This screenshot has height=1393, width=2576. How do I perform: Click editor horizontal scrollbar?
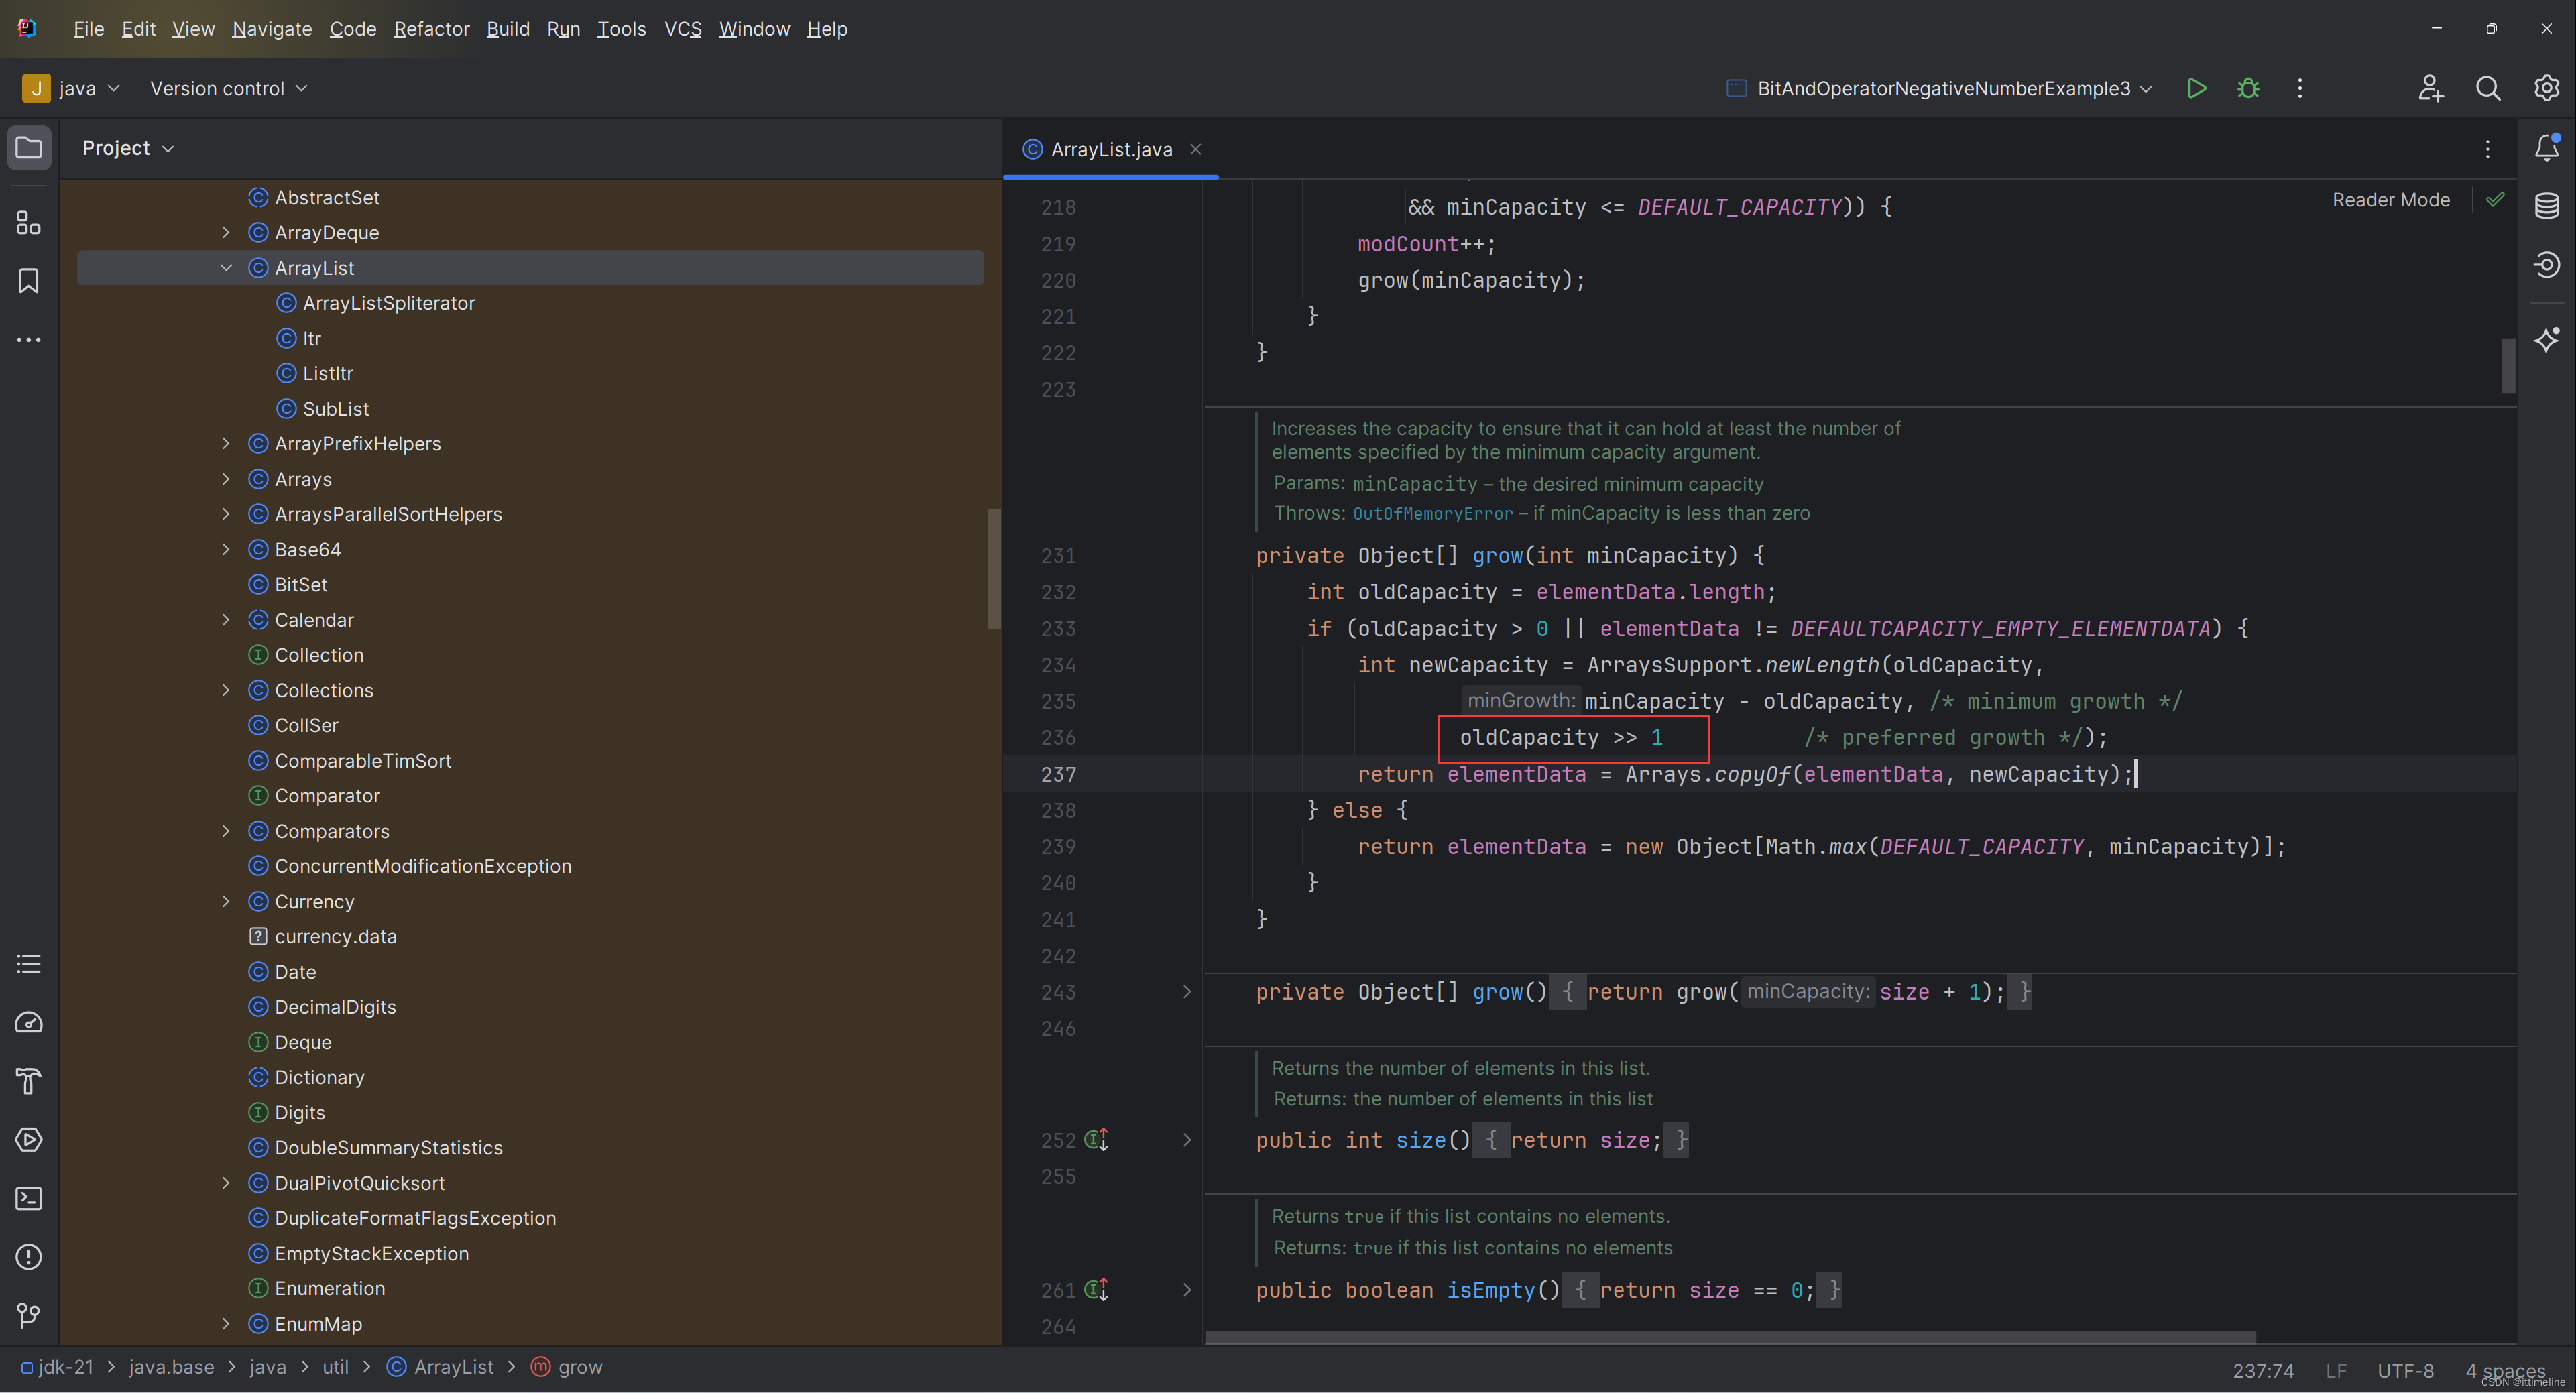click(1730, 1337)
